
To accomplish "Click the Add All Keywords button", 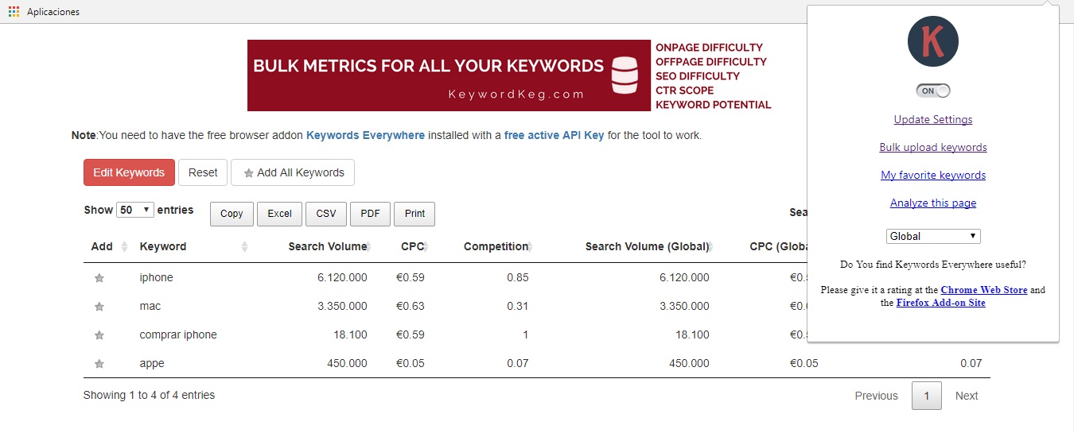I will coord(293,172).
